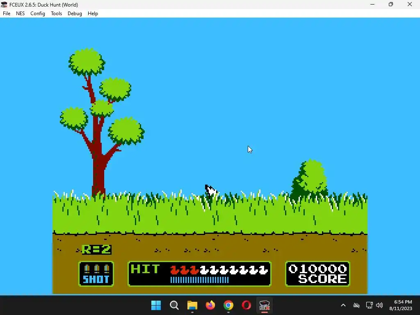Open the File menu

(x=7, y=14)
